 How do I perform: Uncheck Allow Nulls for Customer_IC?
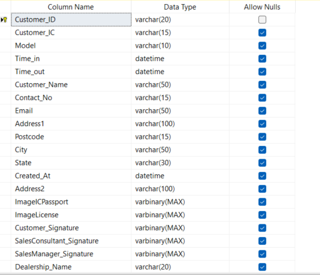[262, 33]
